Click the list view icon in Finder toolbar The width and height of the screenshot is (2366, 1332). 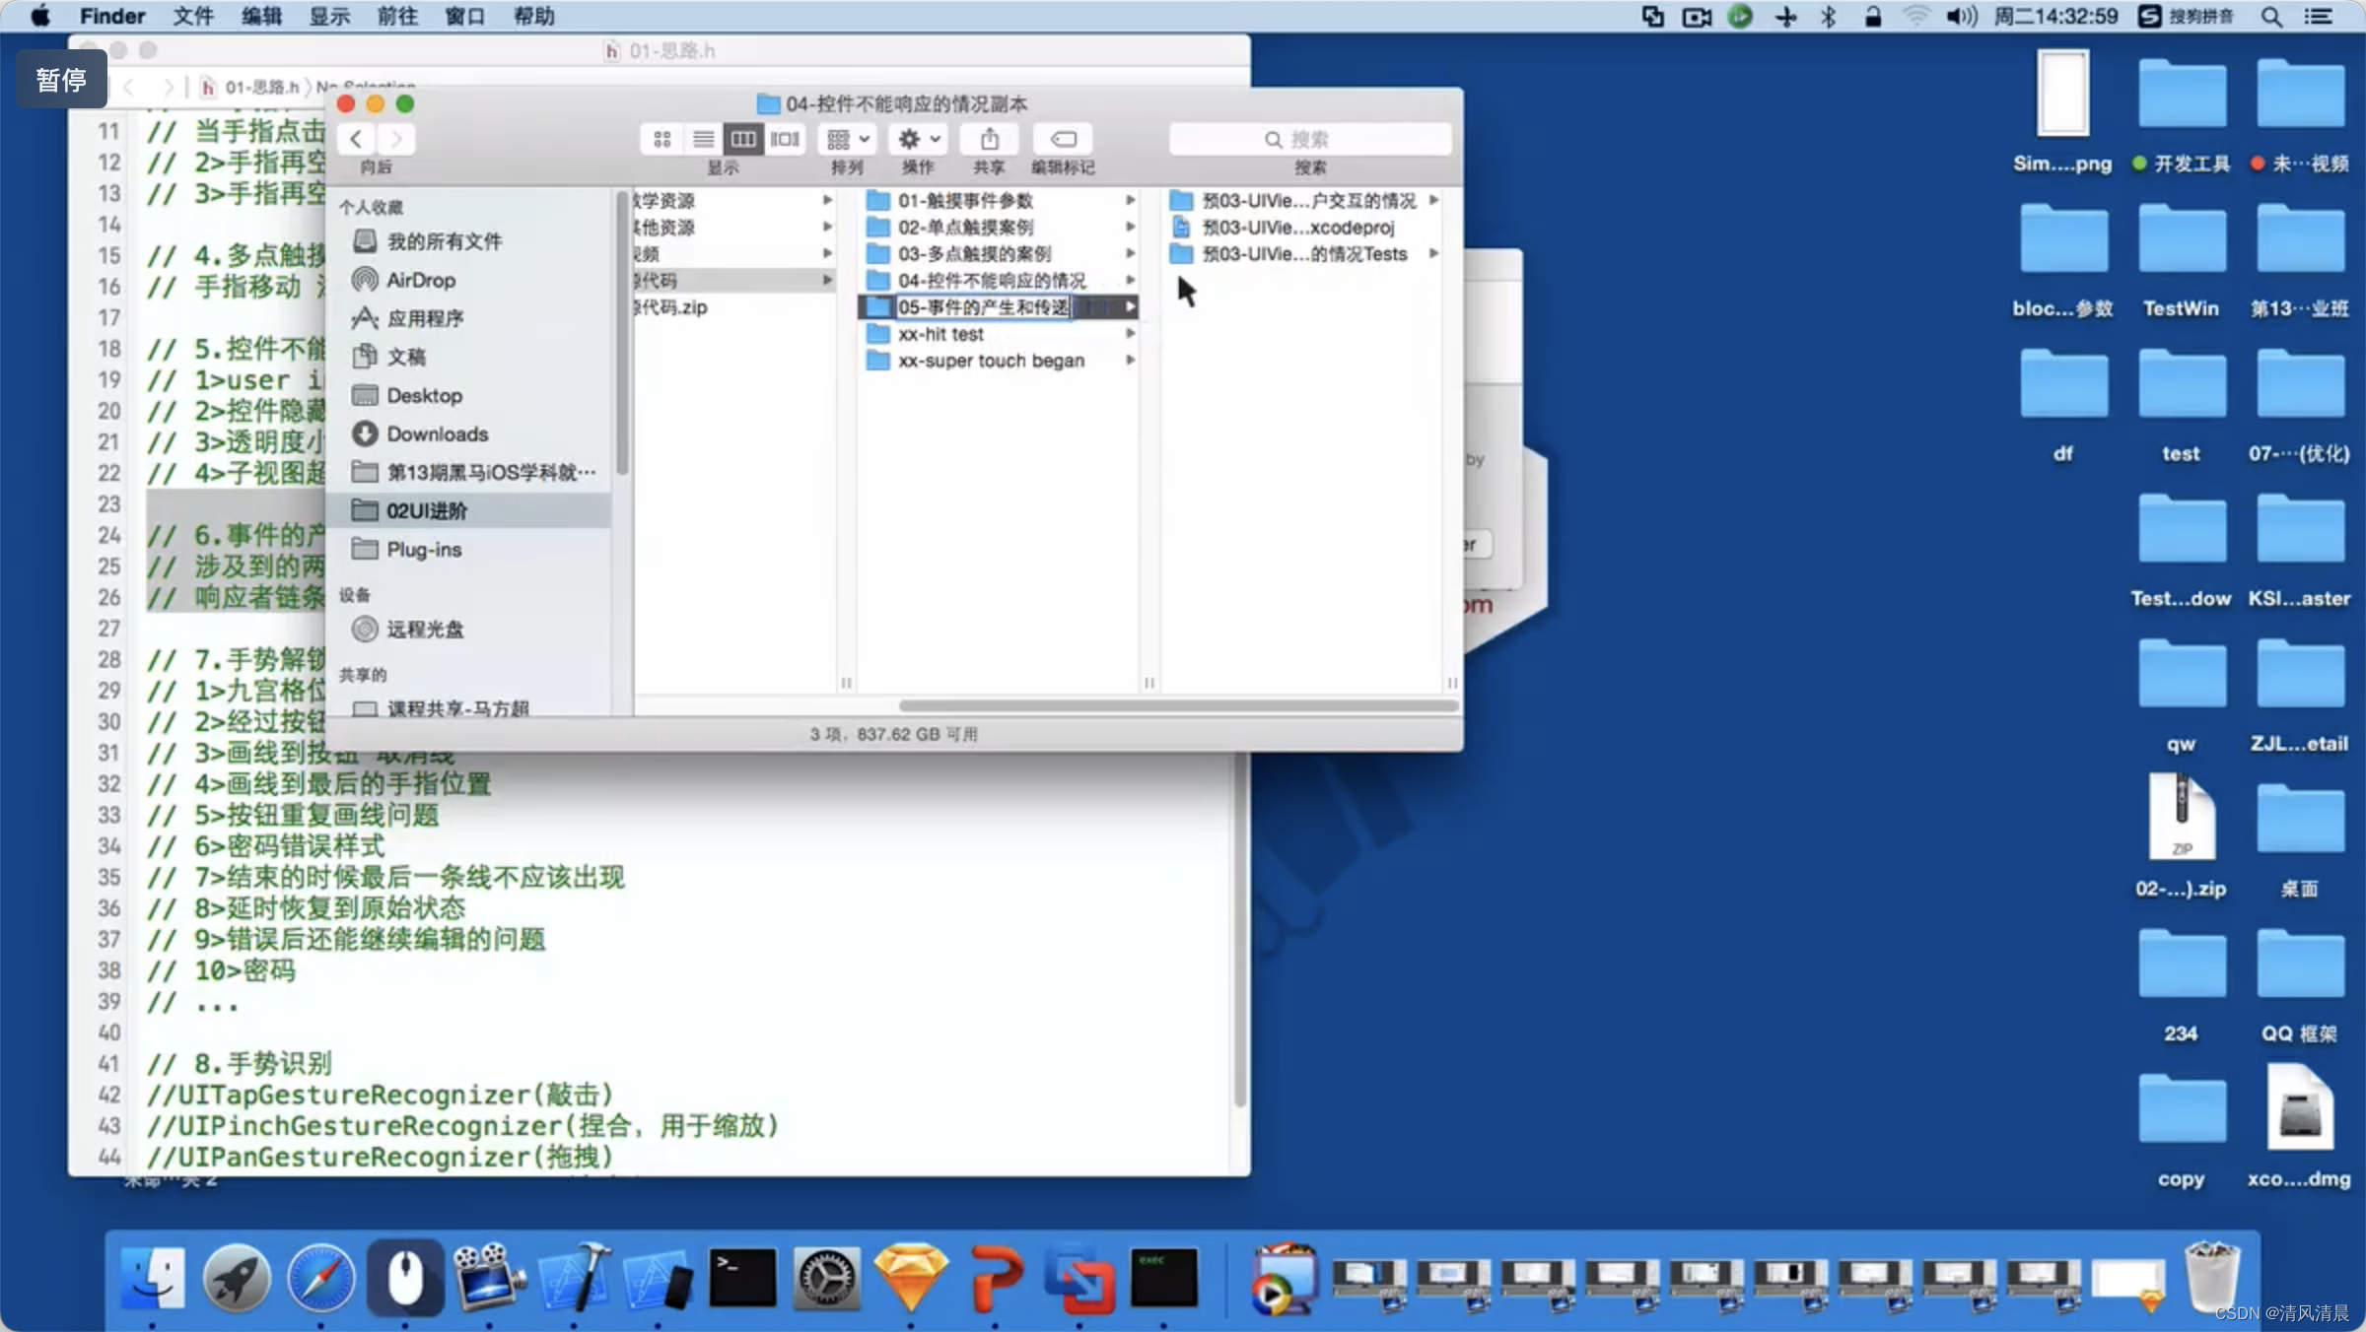pos(702,138)
